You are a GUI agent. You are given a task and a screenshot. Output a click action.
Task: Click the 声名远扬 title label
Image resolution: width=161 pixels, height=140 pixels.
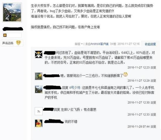pos(8,43)
